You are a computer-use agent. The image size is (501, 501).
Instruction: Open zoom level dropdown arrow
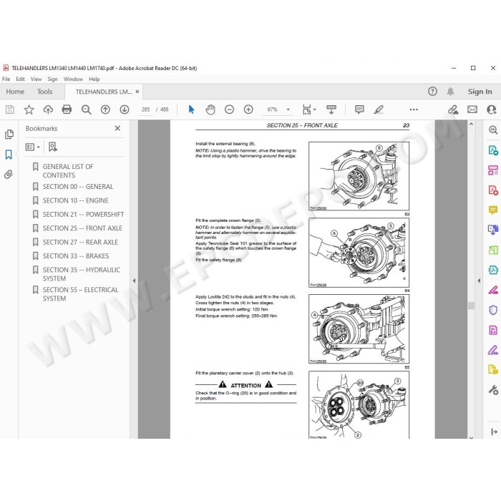[x=288, y=110]
